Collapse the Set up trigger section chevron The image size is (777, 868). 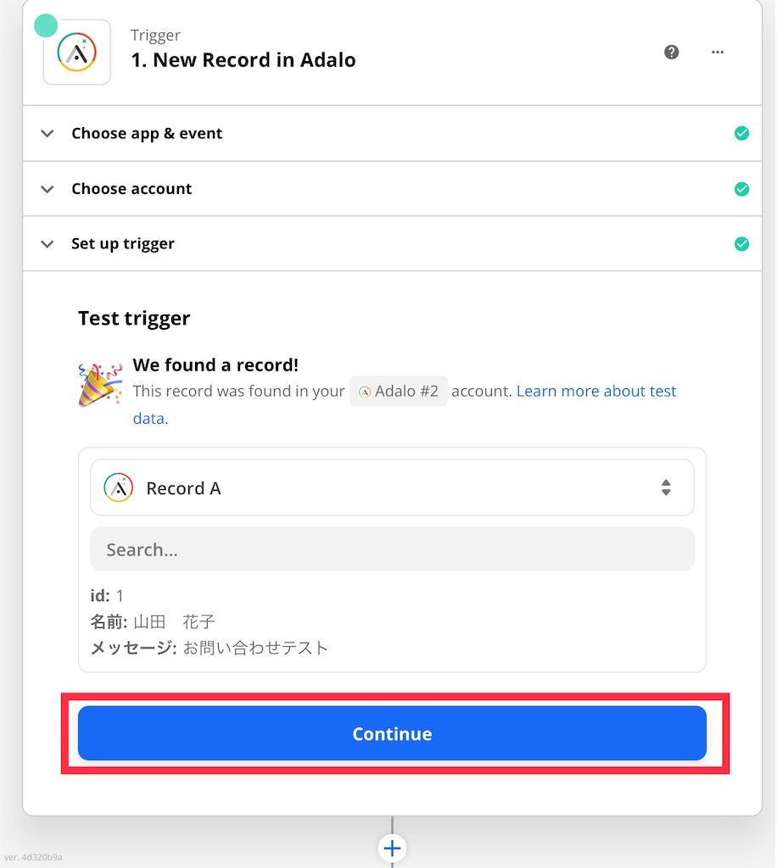(x=48, y=244)
